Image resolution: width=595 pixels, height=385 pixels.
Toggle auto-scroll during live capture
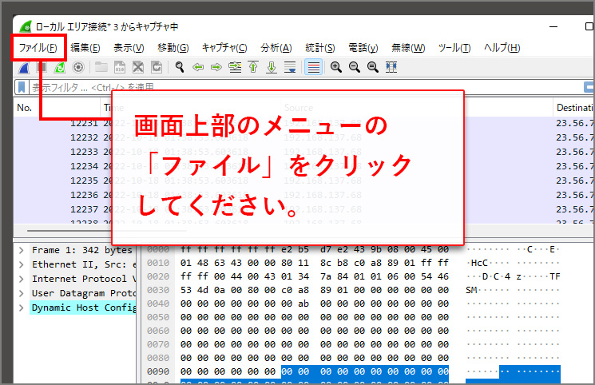(290, 68)
